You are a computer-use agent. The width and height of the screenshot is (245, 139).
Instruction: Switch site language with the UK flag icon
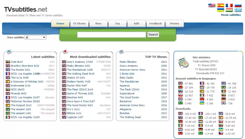pos(212,5)
